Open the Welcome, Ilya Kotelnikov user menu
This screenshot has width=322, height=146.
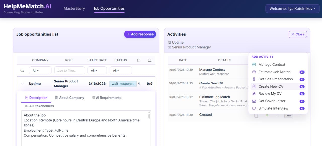pyautogui.click(x=292, y=9)
